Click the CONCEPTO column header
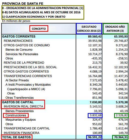Viewport: 129px width, 140px height. point(39,29)
